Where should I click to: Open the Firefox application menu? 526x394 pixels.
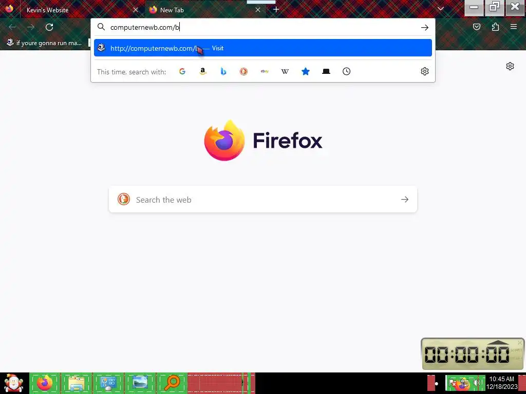coord(514,27)
